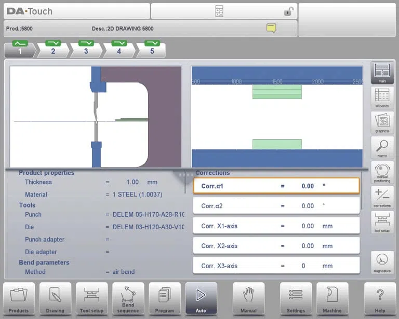Open tool setup in the side panel
The image size is (399, 319).
(382, 222)
